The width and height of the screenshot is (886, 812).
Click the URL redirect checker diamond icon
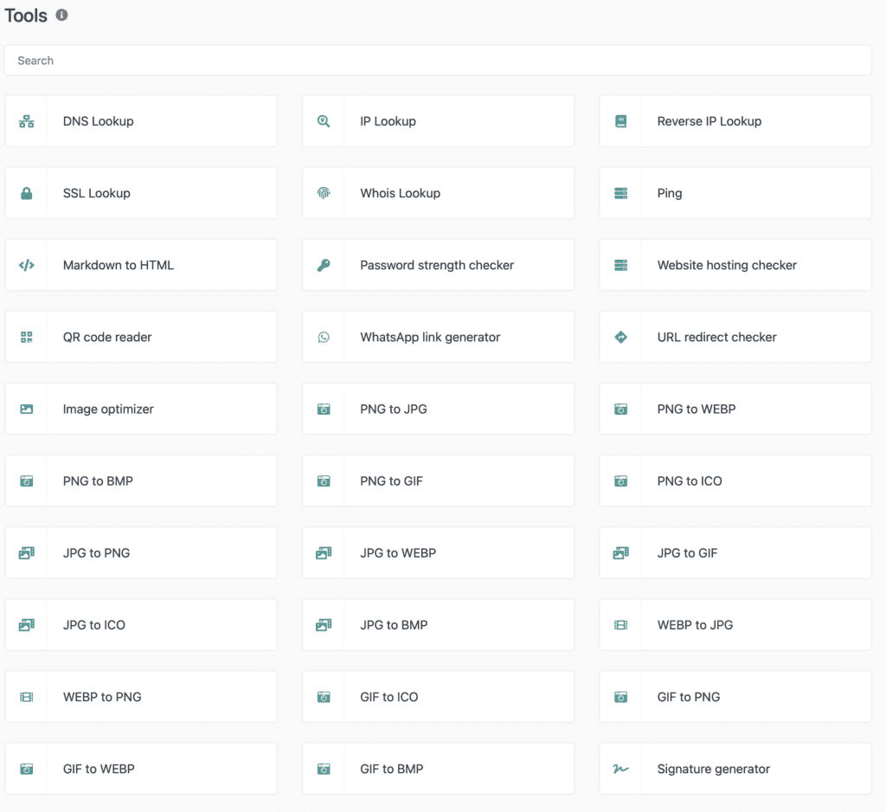pyautogui.click(x=620, y=337)
